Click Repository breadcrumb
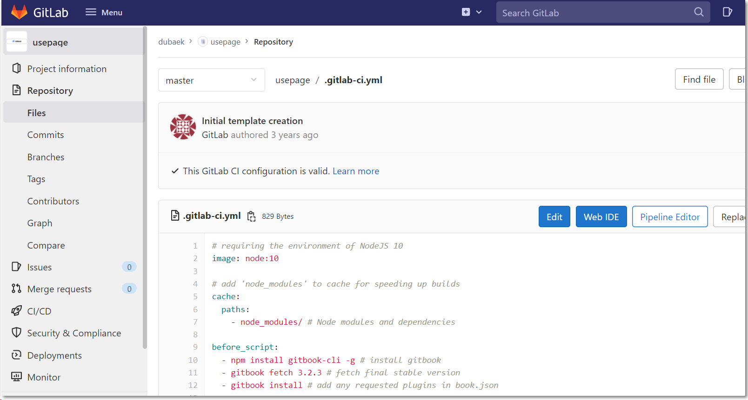The image size is (748, 400). [274, 42]
